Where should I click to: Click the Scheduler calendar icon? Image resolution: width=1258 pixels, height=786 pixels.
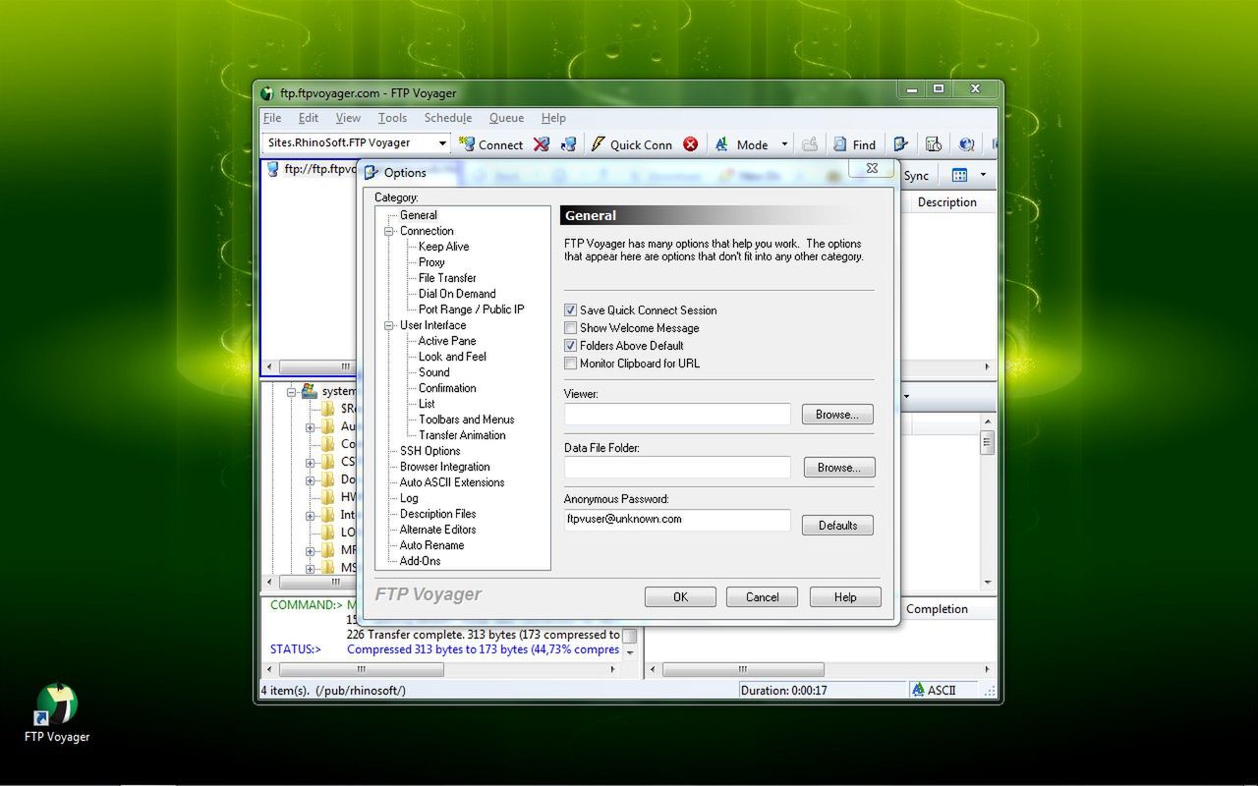[934, 144]
